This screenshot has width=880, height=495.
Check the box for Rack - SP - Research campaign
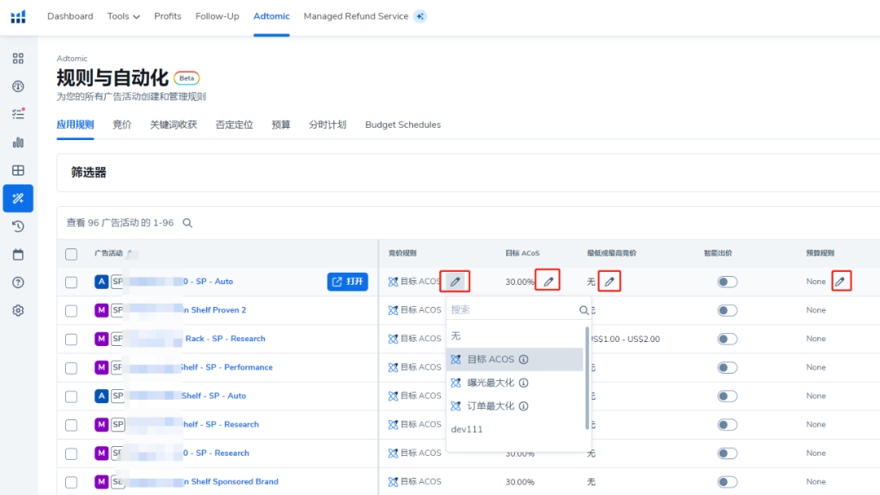coord(71,339)
